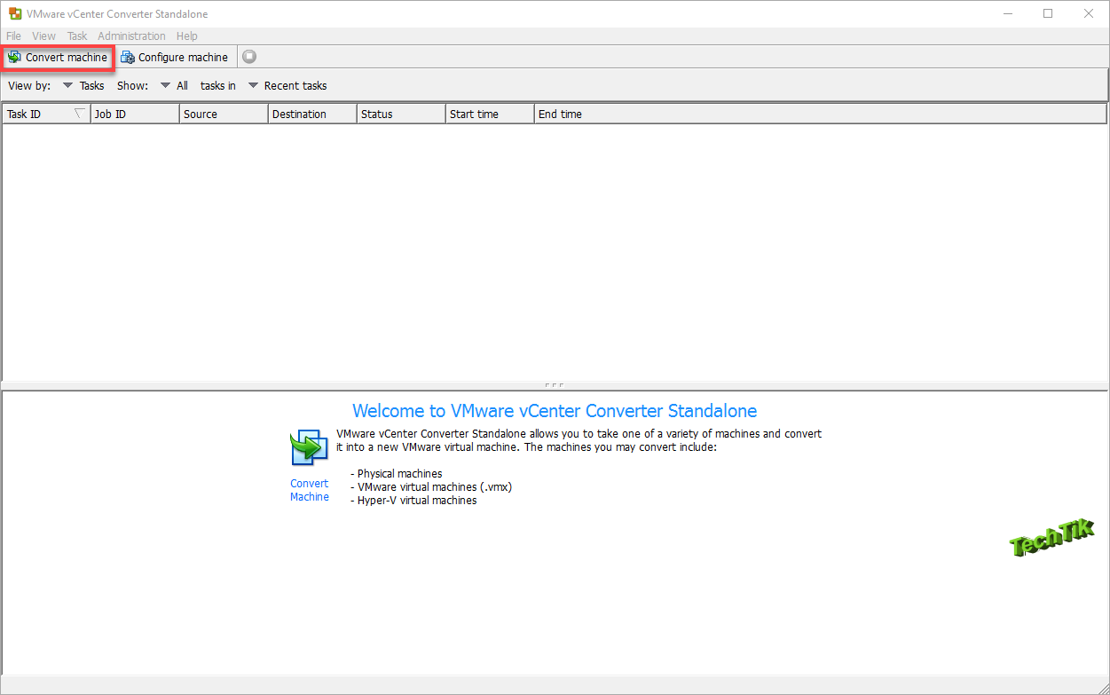Open the Administration menu
Image resolution: width=1110 pixels, height=695 pixels.
(x=131, y=36)
